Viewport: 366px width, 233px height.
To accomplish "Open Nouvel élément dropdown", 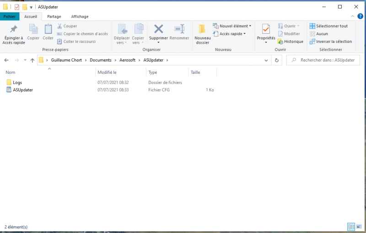I will (232, 26).
